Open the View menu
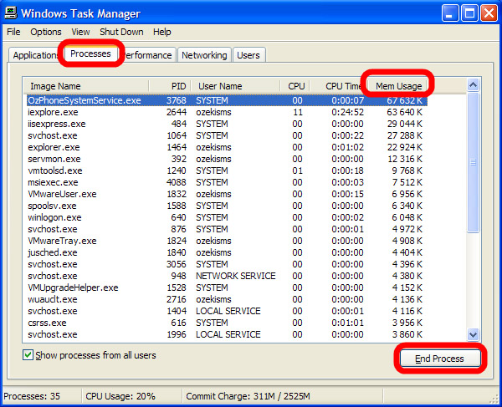Image resolution: width=502 pixels, height=407 pixels. [x=80, y=32]
